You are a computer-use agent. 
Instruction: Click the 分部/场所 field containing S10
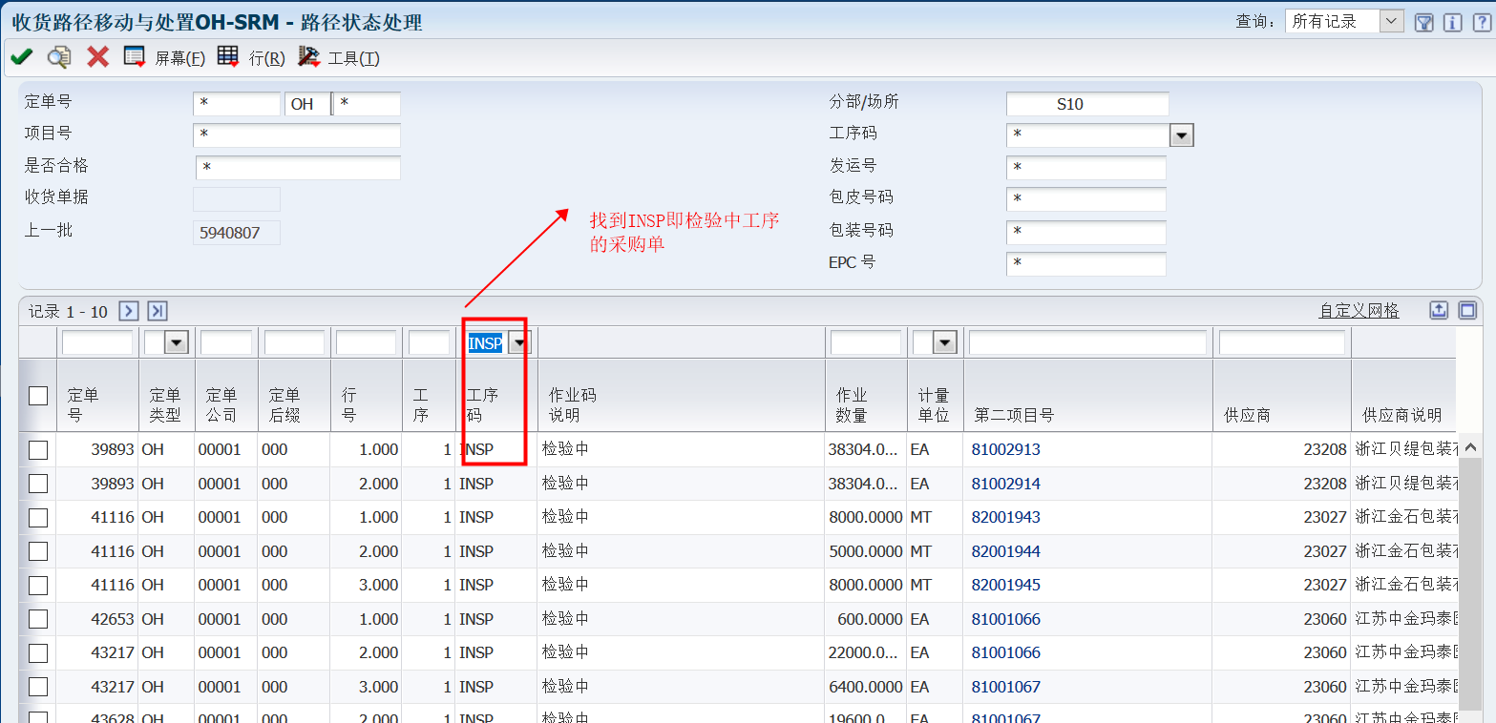coord(1086,104)
